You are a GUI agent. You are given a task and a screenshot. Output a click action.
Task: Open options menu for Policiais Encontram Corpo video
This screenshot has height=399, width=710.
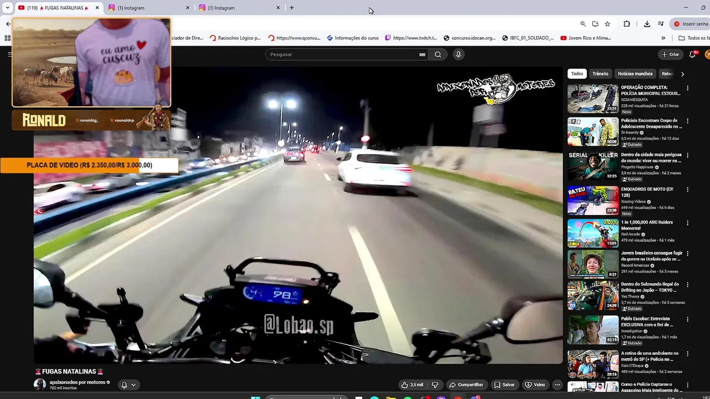tap(687, 121)
